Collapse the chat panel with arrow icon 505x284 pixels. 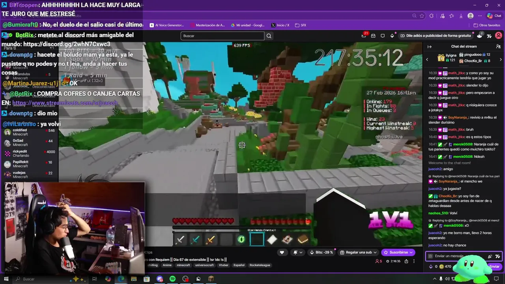(x=430, y=47)
